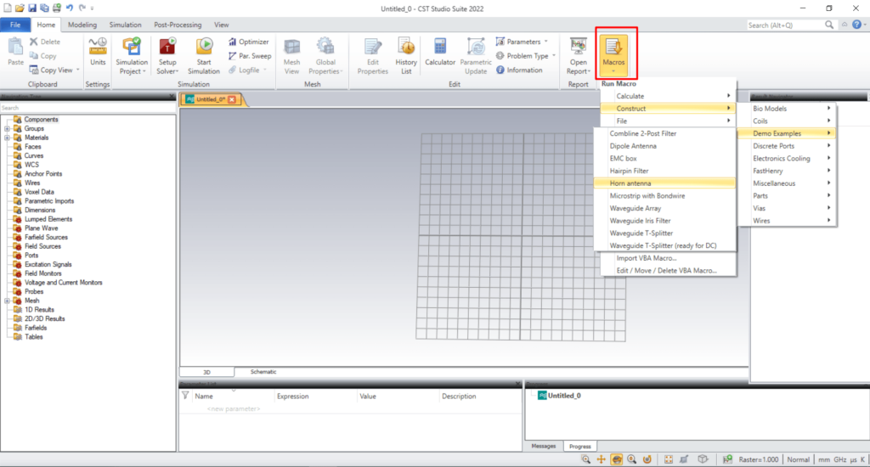Select Untitled_0 in progress panel
The width and height of the screenshot is (870, 467).
click(559, 396)
